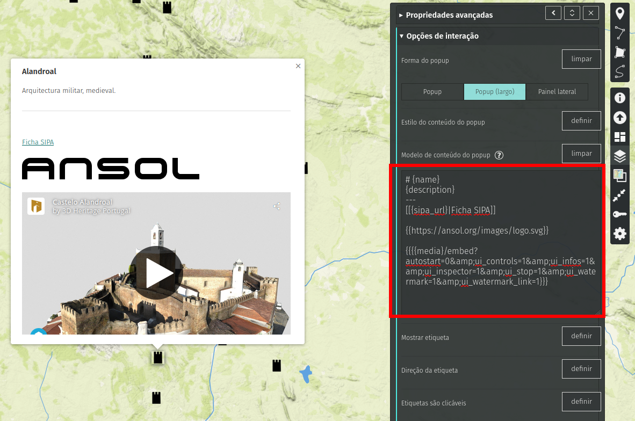Click the 'Arquitectura militar, medieval.' description

pyautogui.click(x=69, y=91)
